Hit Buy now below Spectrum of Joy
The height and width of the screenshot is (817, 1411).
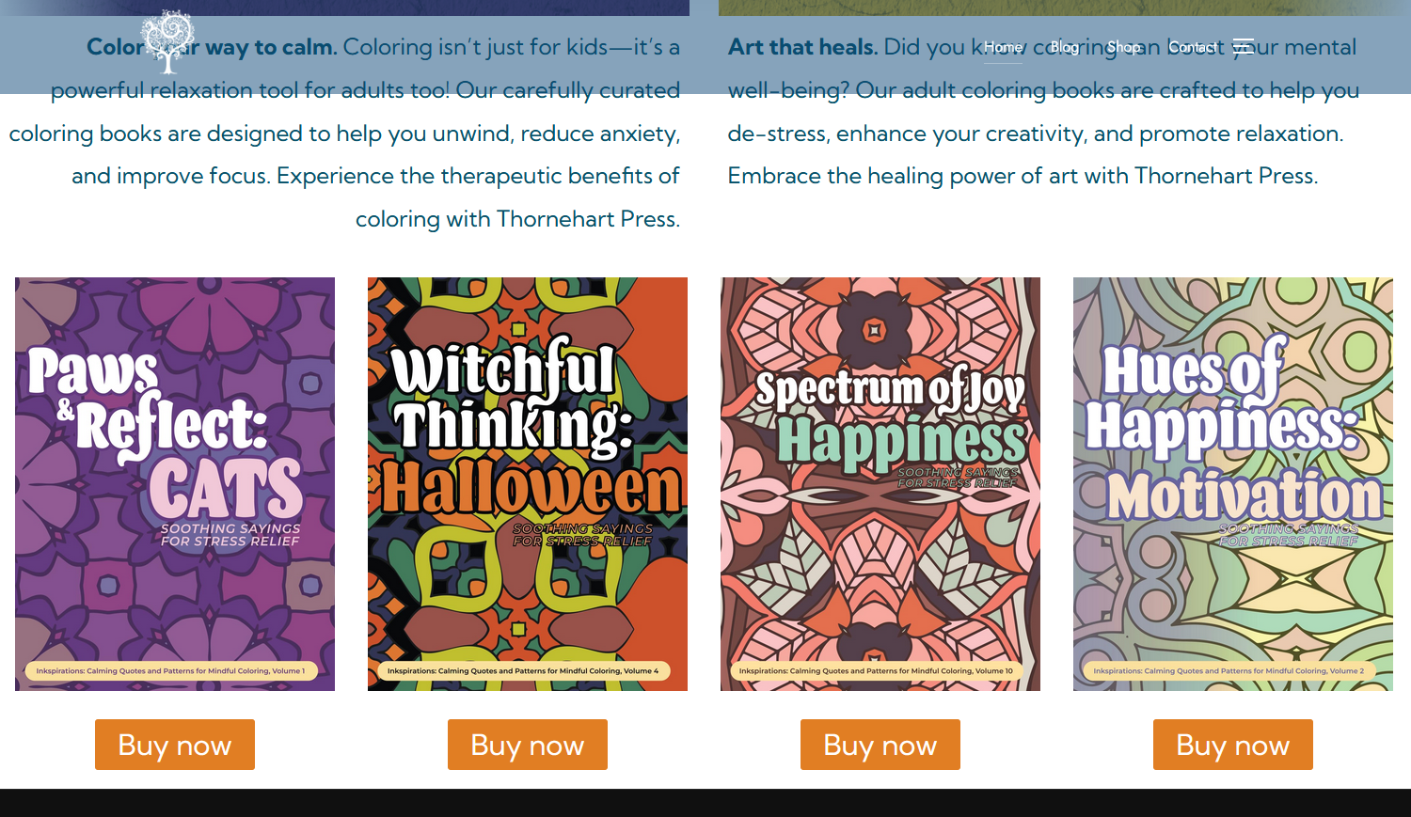880,745
